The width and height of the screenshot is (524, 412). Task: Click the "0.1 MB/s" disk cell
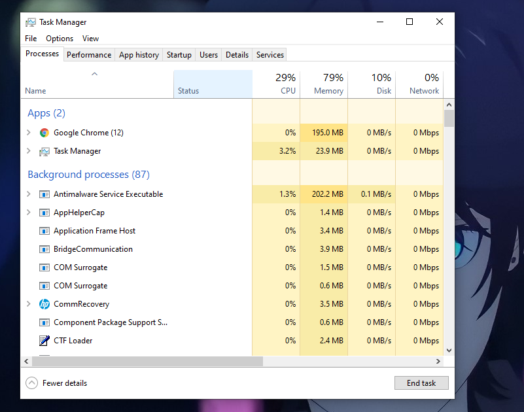tap(372, 194)
